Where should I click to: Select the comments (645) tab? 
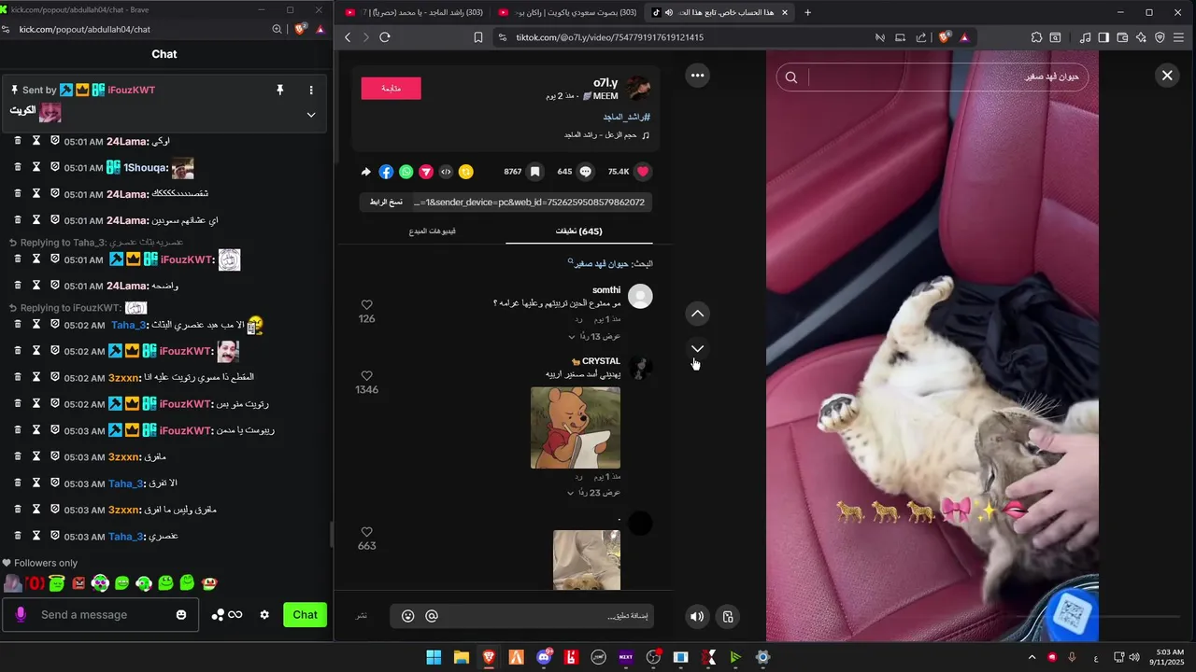pyautogui.click(x=578, y=231)
